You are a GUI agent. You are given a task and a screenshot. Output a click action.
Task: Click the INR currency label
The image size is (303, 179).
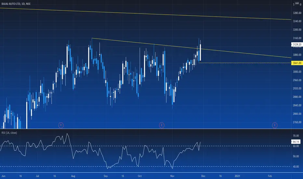click(x=297, y=4)
